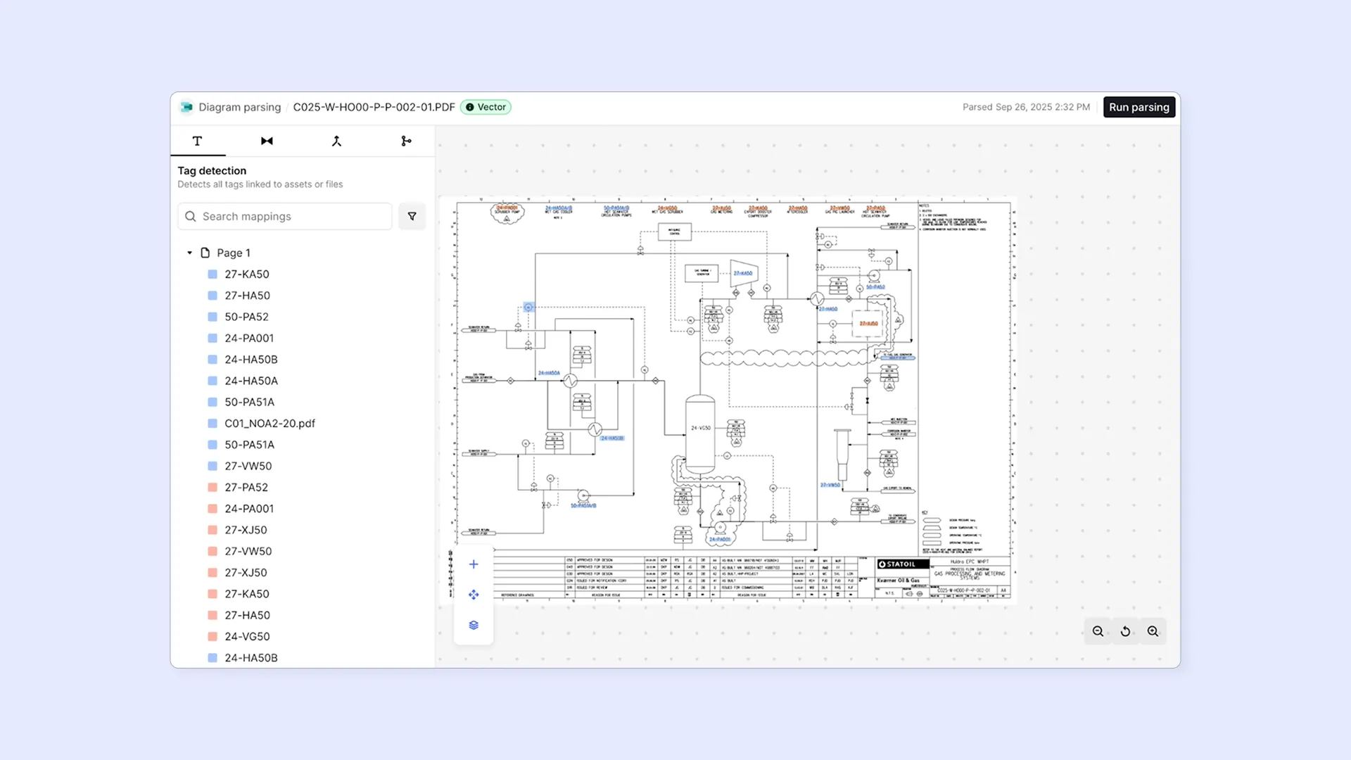Click the Diagram parsing app logo icon
The image size is (1351, 760).
[186, 107]
